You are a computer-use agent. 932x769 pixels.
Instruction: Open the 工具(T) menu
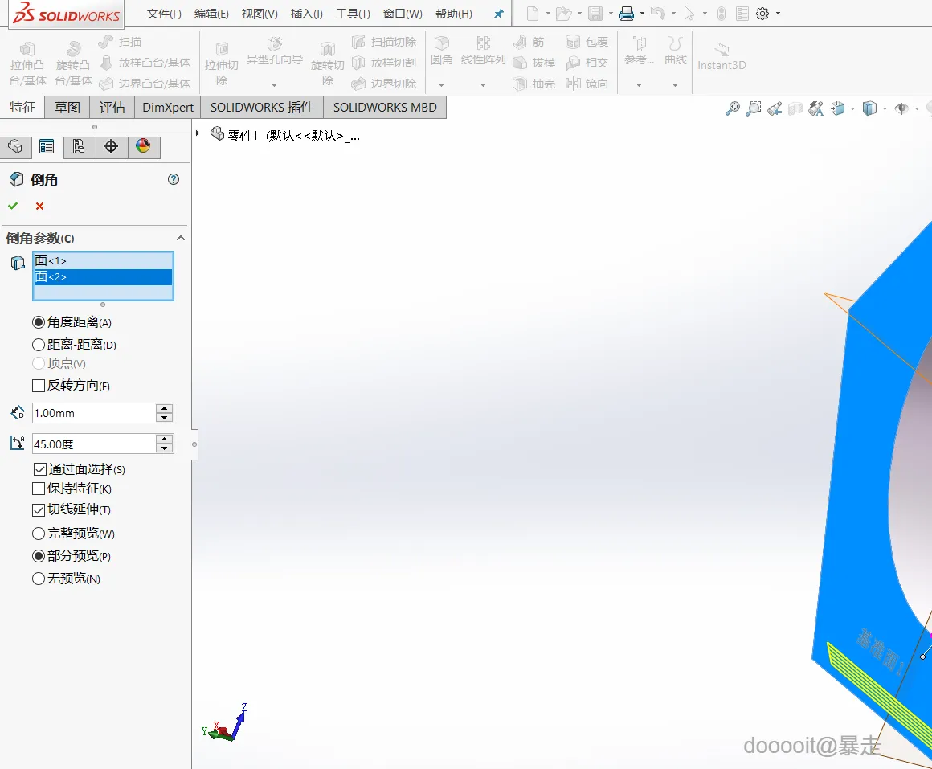(353, 14)
